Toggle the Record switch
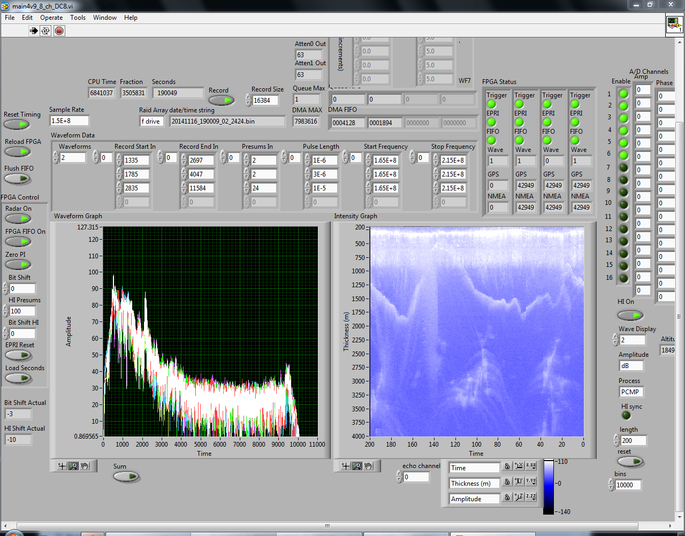The height and width of the screenshot is (536, 685). click(221, 100)
